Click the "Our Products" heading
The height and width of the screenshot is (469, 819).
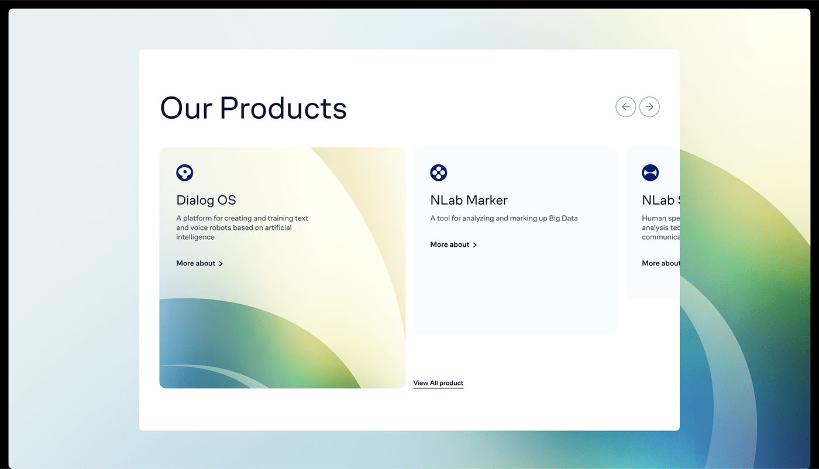pos(253,108)
